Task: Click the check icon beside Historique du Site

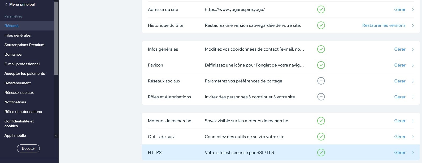Action: pyautogui.click(x=321, y=25)
